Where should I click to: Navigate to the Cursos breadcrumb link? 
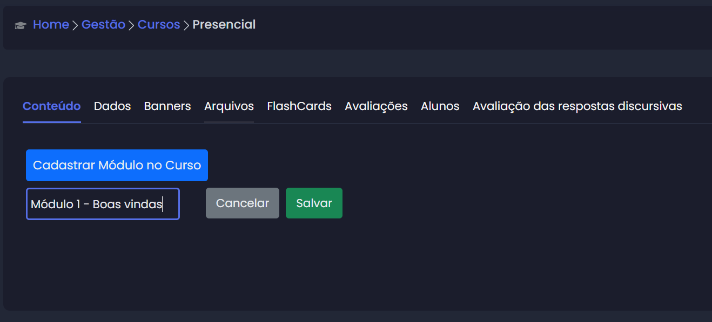tap(159, 25)
